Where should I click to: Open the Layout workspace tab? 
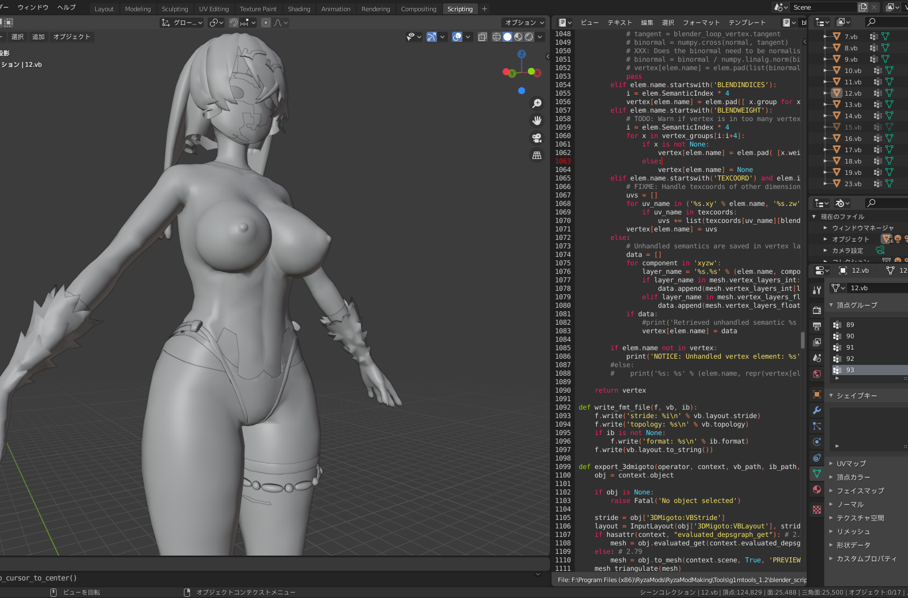pyautogui.click(x=104, y=9)
